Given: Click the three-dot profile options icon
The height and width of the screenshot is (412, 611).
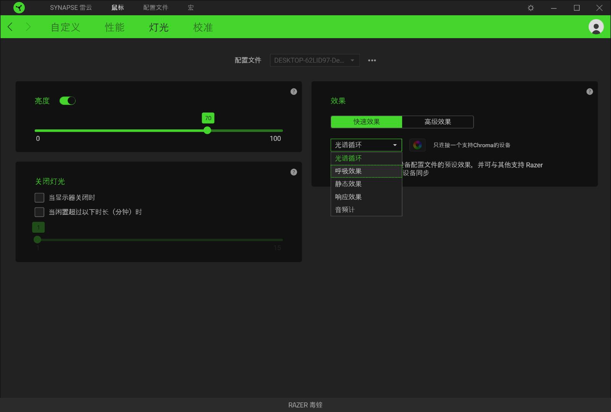Looking at the screenshot, I should tap(372, 60).
